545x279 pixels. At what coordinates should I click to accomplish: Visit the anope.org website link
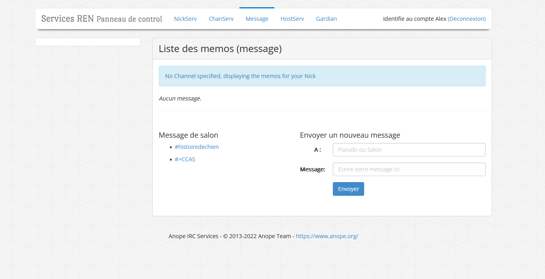[327, 236]
